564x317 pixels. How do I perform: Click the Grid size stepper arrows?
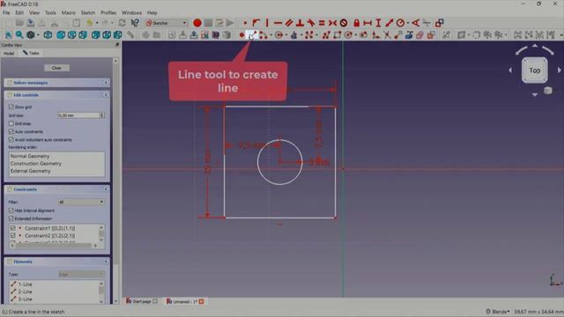(102, 115)
